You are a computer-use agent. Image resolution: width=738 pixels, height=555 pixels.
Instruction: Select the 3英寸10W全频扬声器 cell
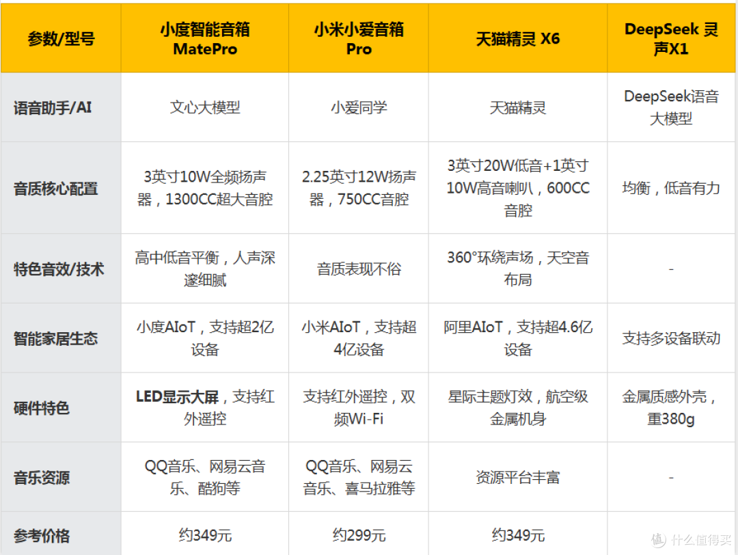click(x=205, y=188)
